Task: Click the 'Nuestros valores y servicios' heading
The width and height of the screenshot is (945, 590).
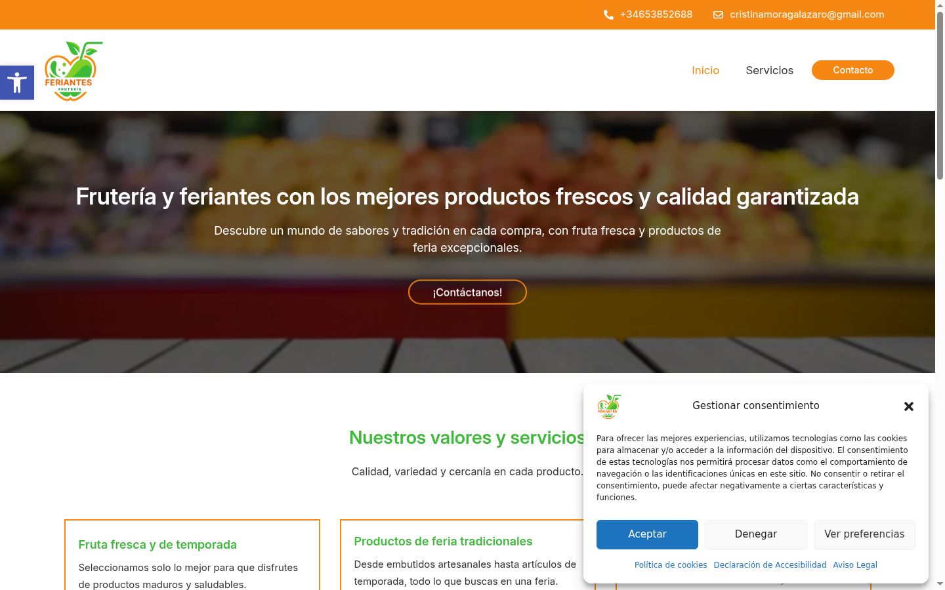Action: (467, 438)
